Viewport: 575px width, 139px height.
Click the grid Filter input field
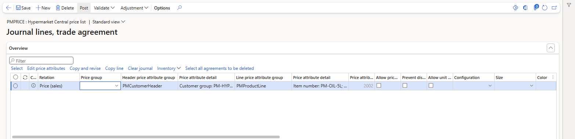tap(41, 61)
